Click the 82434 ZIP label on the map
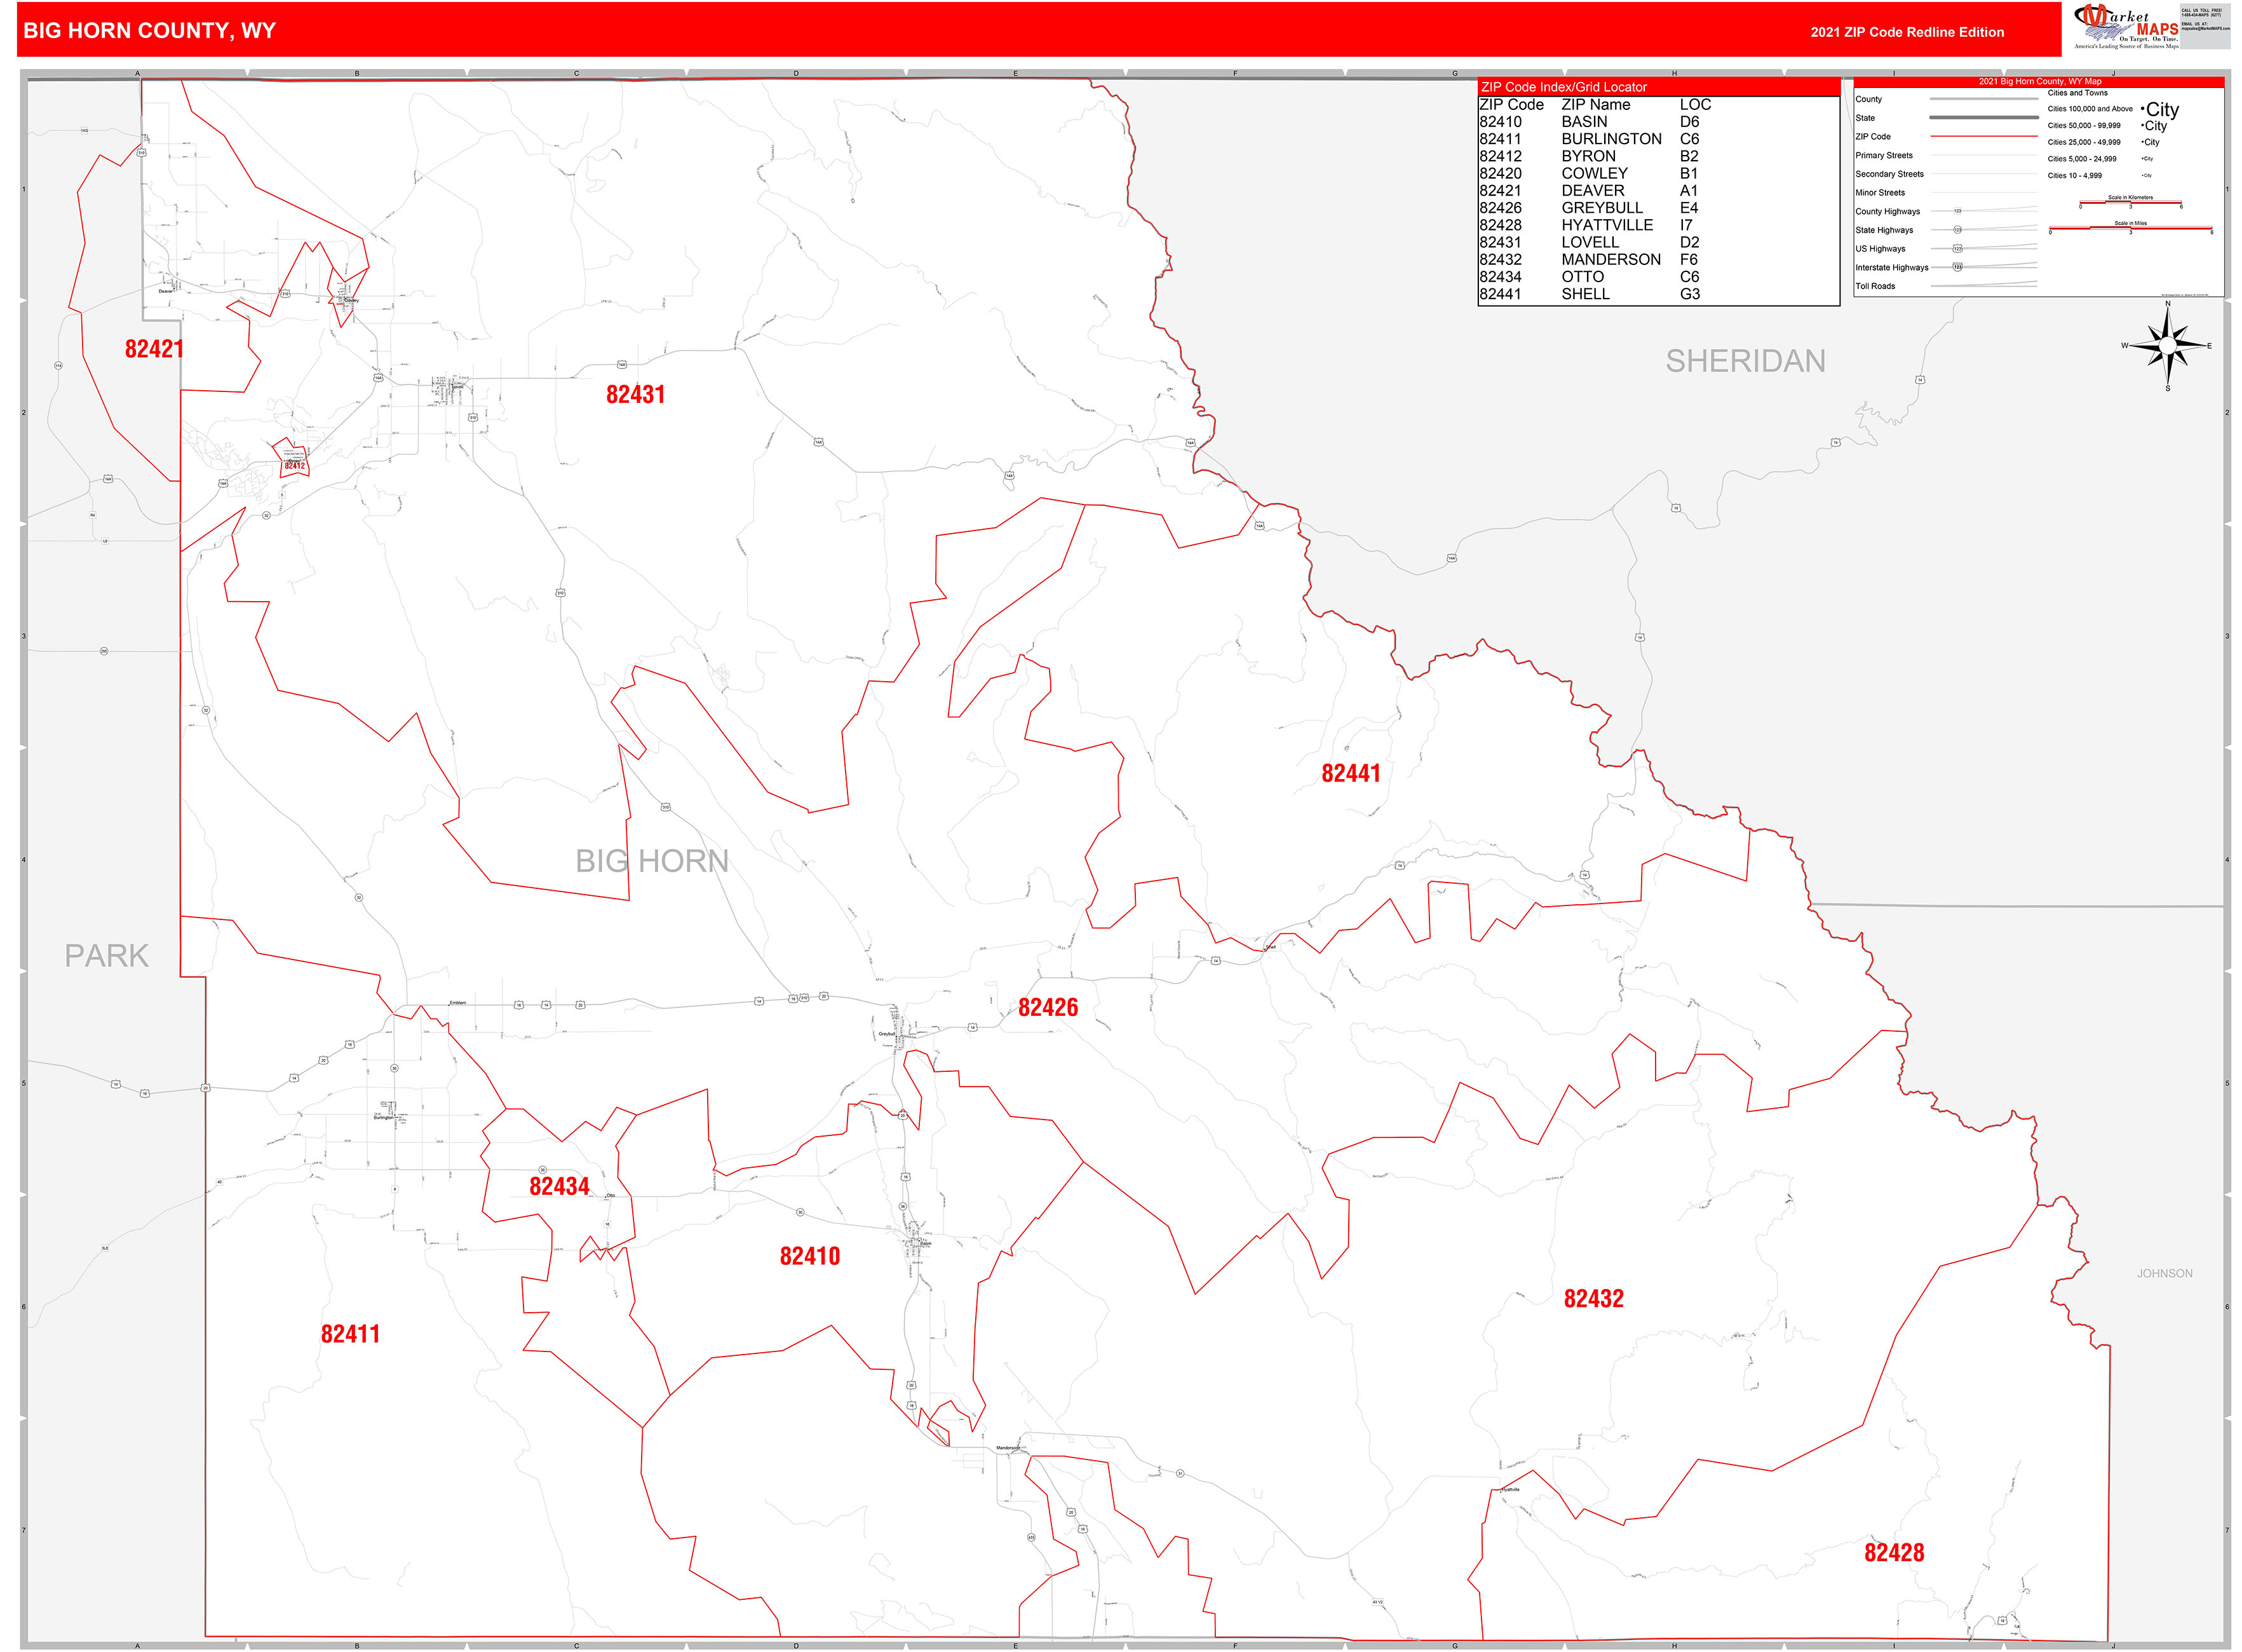 point(559,1186)
